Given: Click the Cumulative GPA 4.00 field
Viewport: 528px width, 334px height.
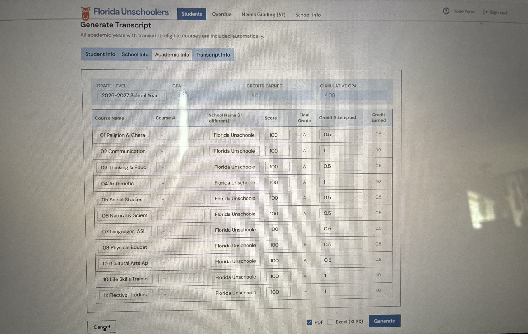Looking at the screenshot, I should pyautogui.click(x=353, y=95).
